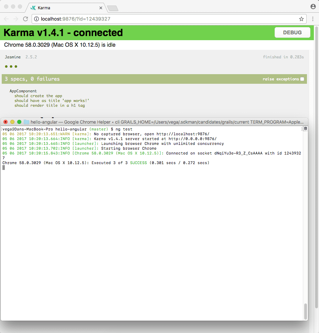Image resolution: width=319 pixels, height=333 pixels.
Task: Reload the Karma page
Action: point(25,19)
